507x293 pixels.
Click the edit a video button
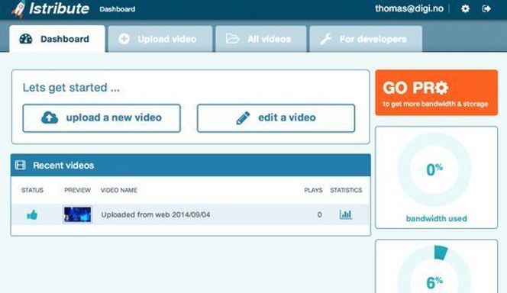[x=276, y=118]
